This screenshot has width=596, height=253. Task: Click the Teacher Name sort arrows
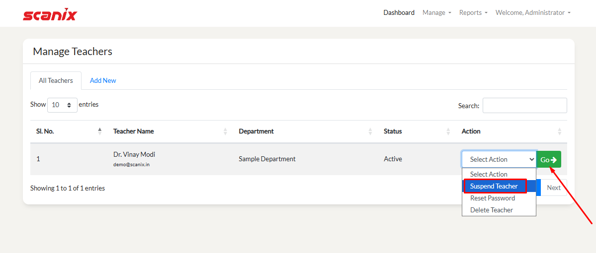pyautogui.click(x=225, y=131)
